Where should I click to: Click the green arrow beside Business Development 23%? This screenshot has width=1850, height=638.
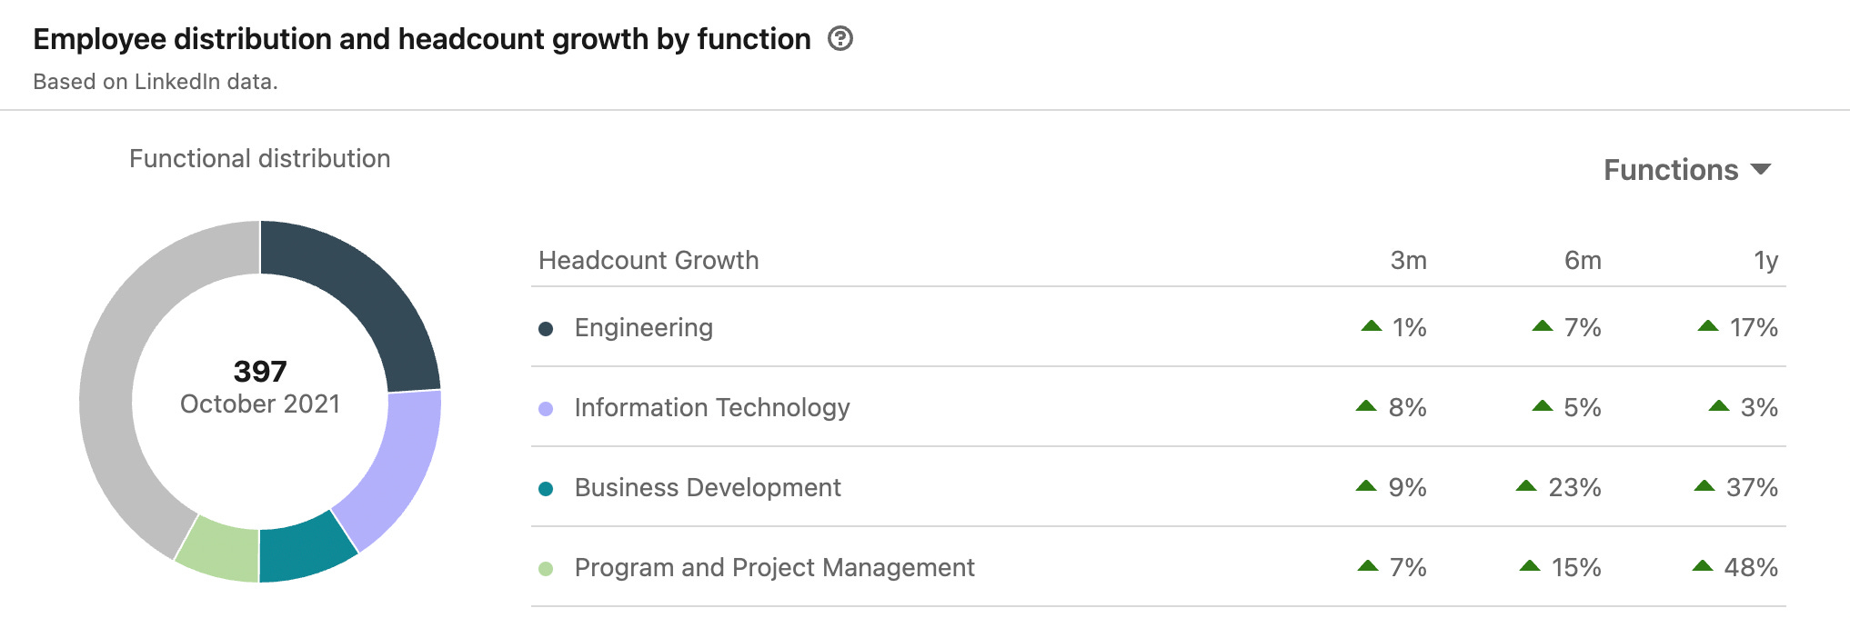[x=1526, y=485]
